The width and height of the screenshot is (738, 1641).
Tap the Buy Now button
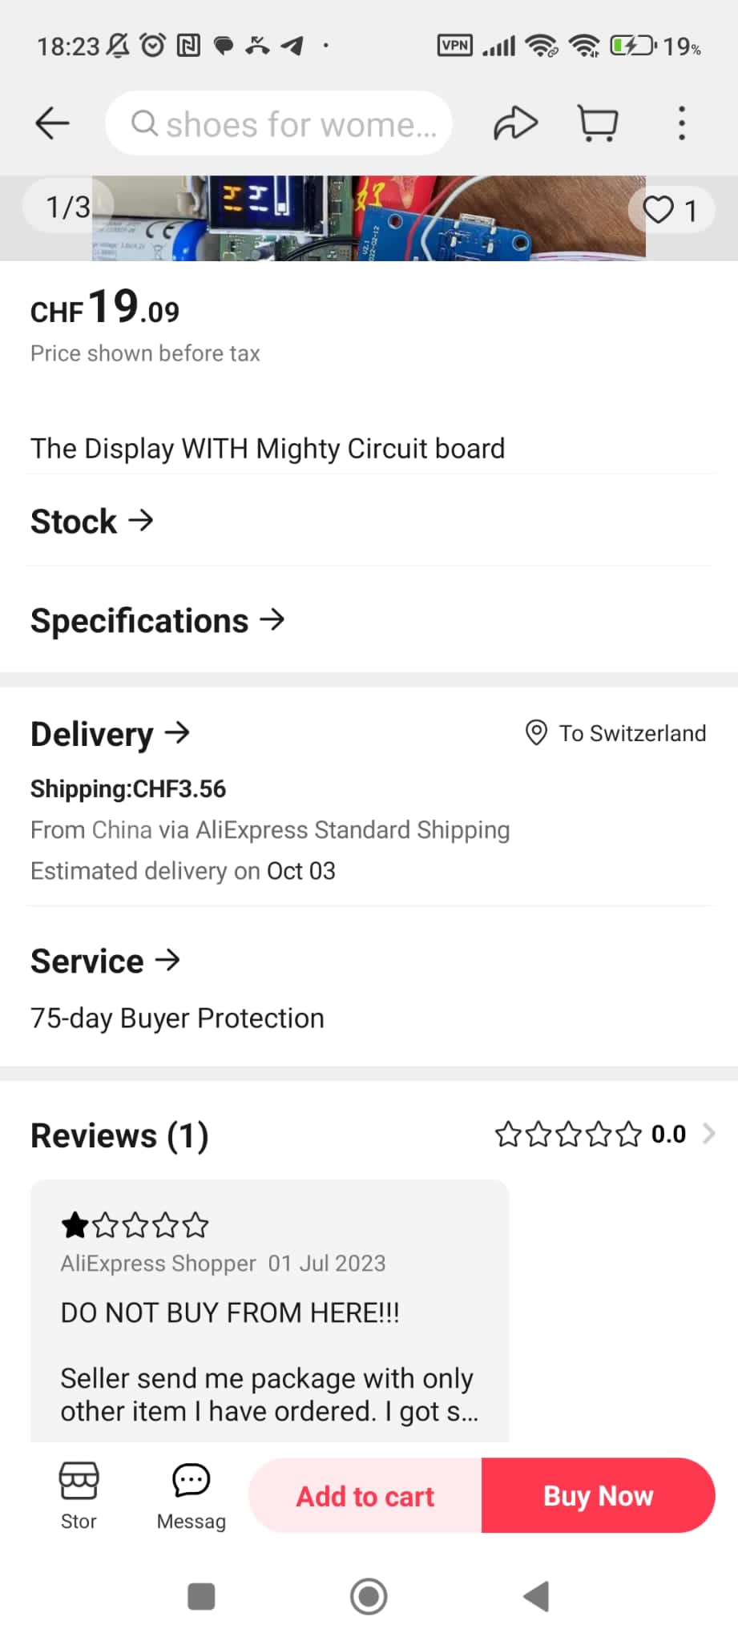pos(598,1495)
